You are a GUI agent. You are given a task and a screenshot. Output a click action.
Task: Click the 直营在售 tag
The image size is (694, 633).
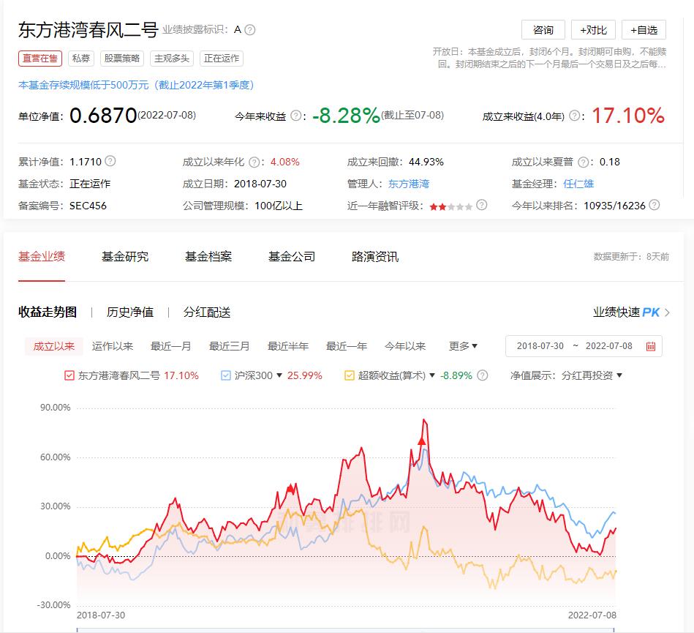[x=40, y=59]
